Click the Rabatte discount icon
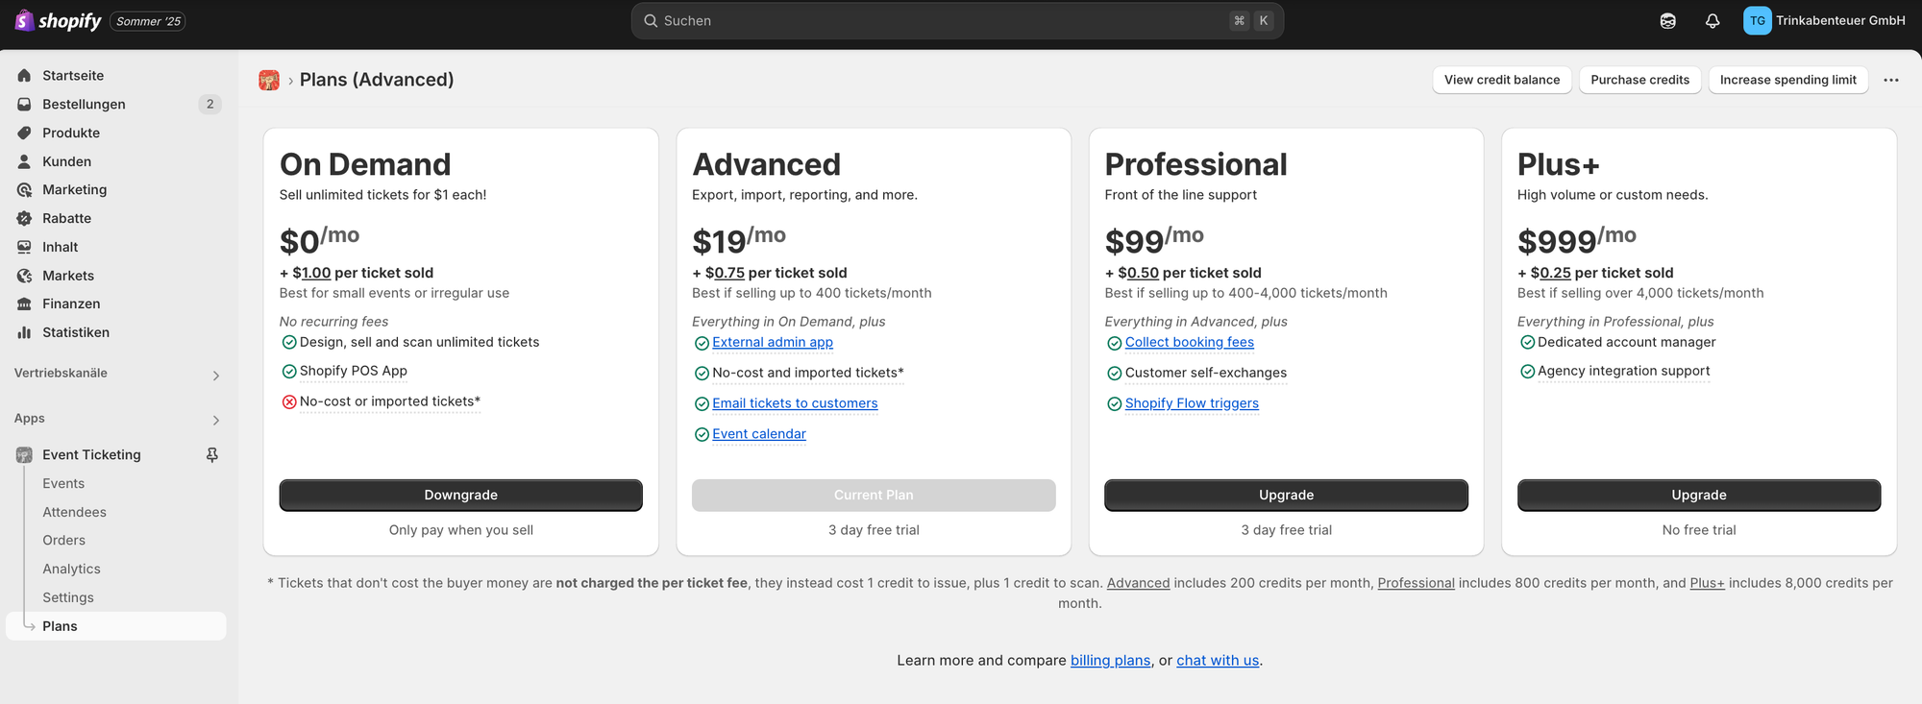The image size is (1922, 704). point(24,218)
